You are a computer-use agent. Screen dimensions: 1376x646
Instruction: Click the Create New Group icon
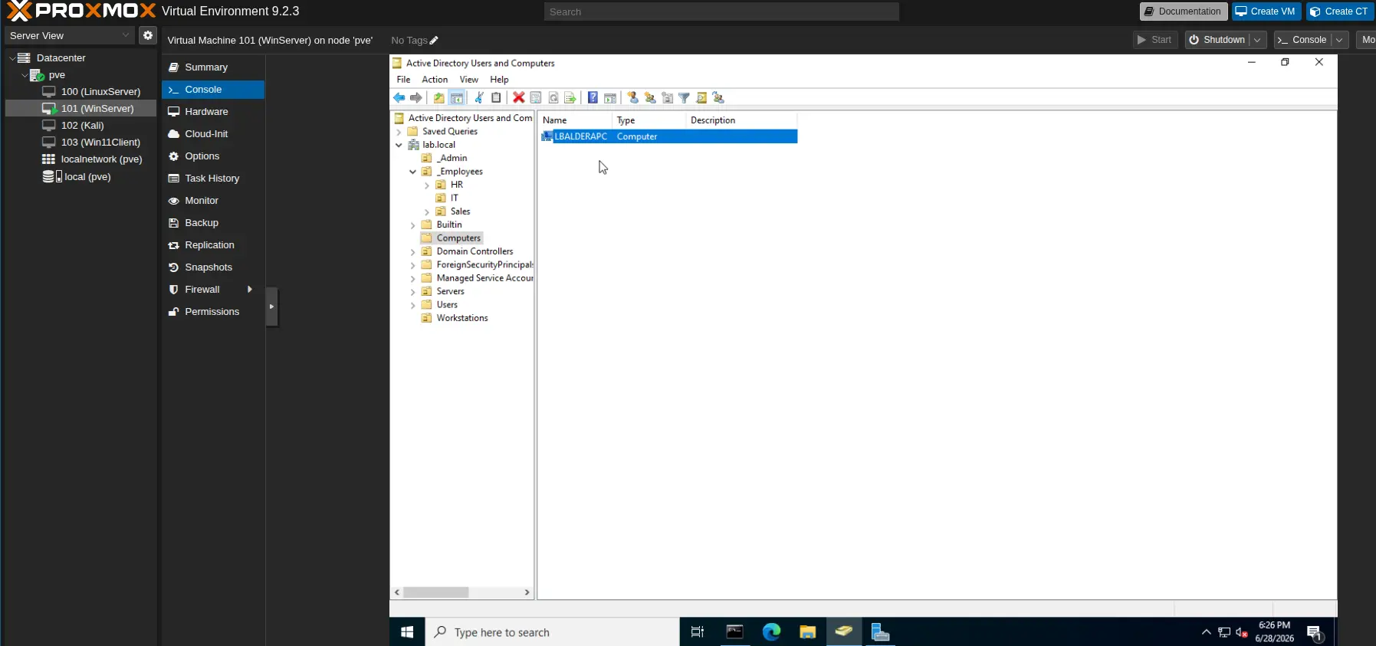point(650,97)
